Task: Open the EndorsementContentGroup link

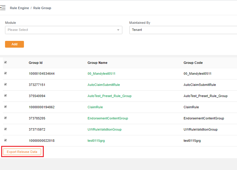Action: [x=108, y=118]
